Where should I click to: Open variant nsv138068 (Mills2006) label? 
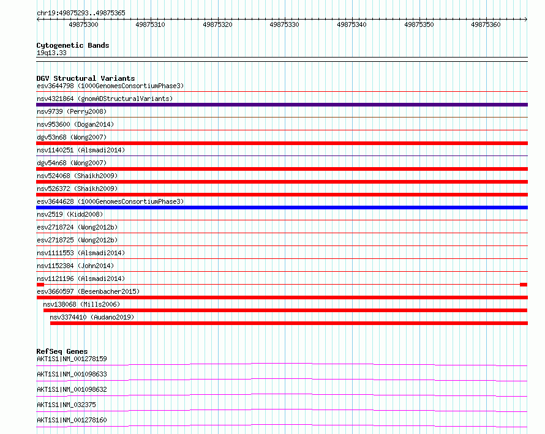point(81,304)
